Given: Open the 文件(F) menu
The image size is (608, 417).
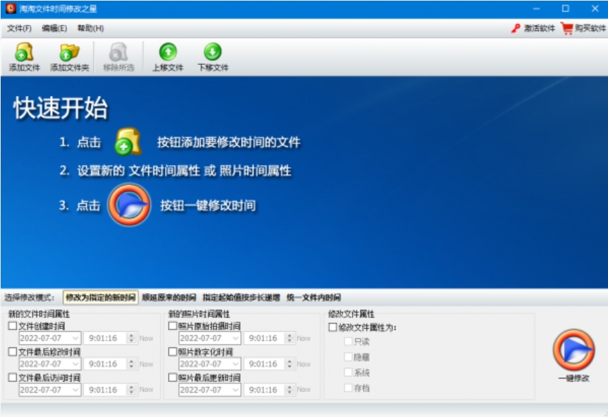Looking at the screenshot, I should pyautogui.click(x=19, y=28).
